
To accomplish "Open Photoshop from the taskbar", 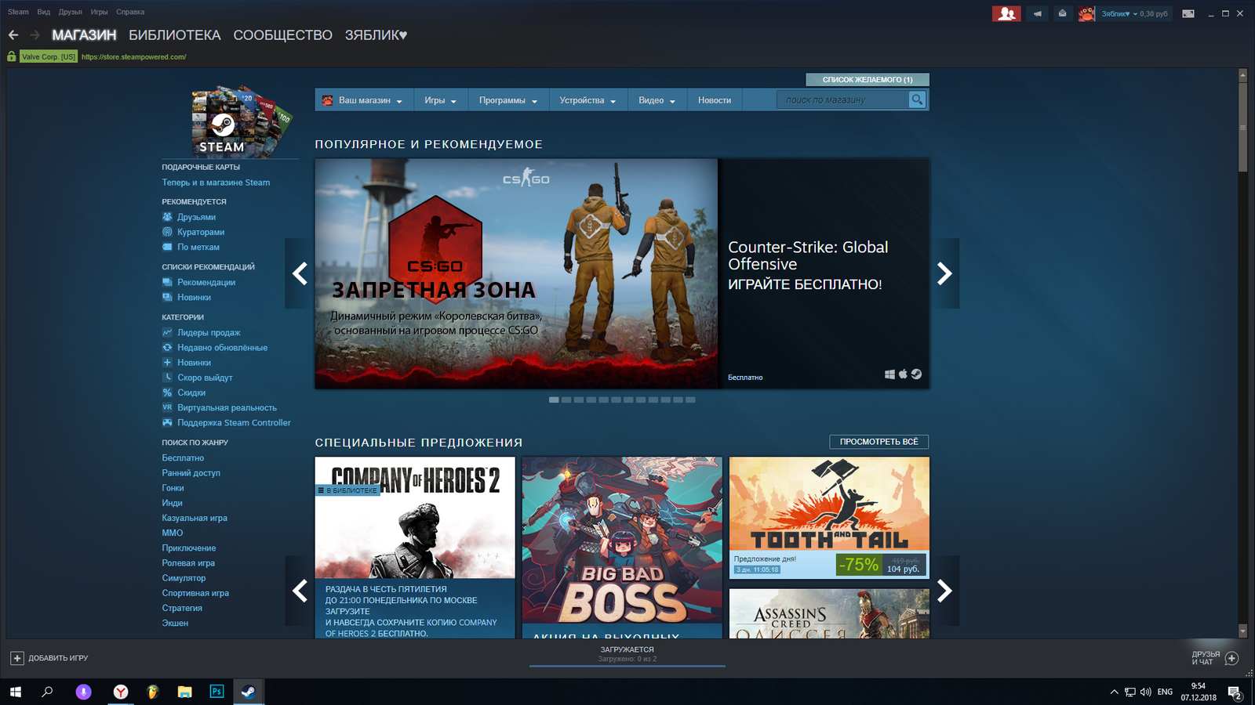I will pos(216,692).
